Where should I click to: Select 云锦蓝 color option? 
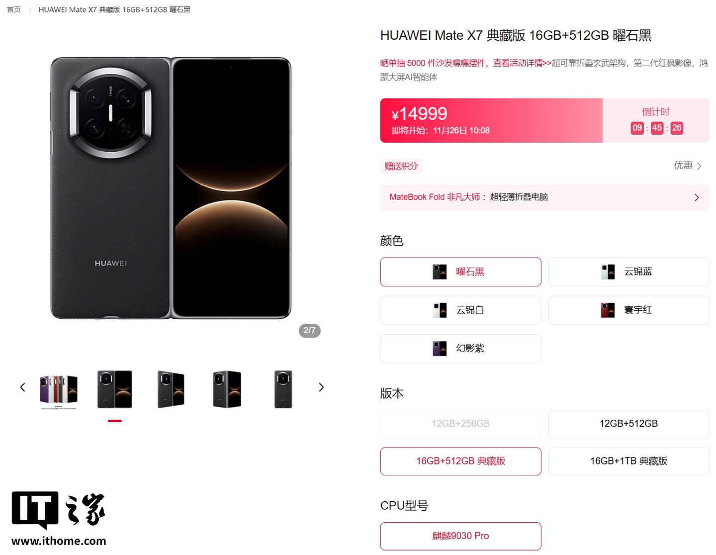(628, 272)
